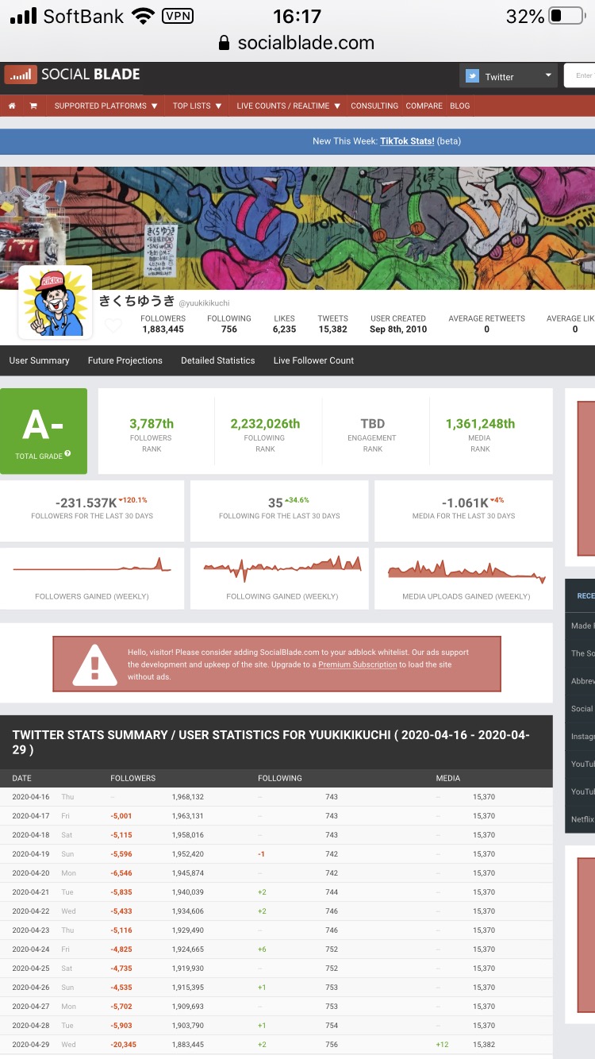Viewport: 595px width, 1059px height.
Task: Click the 2020-04-16 date row
Action: click(x=276, y=797)
